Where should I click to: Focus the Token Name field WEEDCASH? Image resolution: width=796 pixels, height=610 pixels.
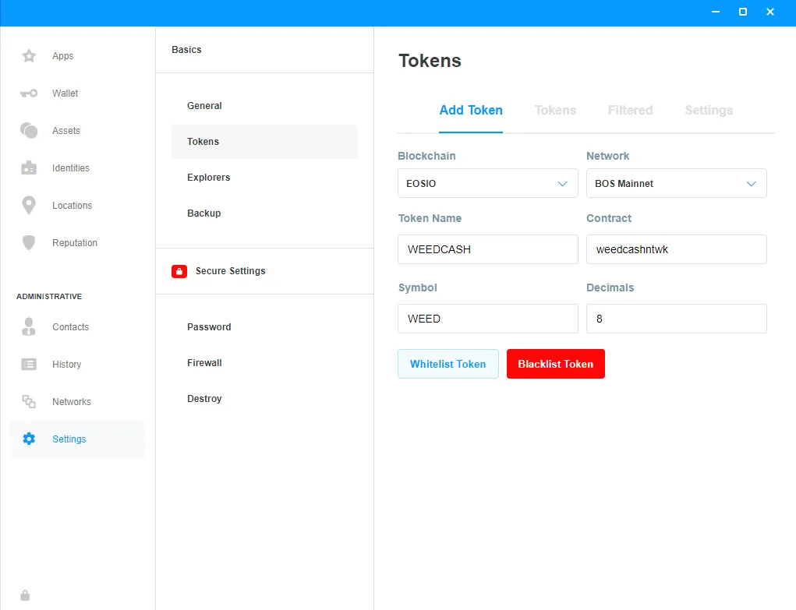(x=488, y=249)
